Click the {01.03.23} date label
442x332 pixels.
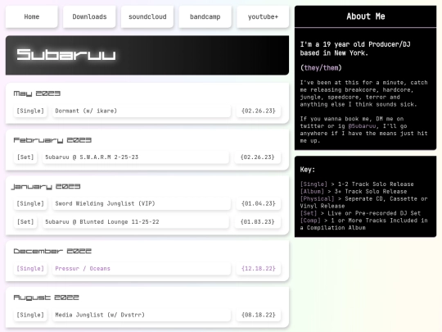tap(257, 221)
